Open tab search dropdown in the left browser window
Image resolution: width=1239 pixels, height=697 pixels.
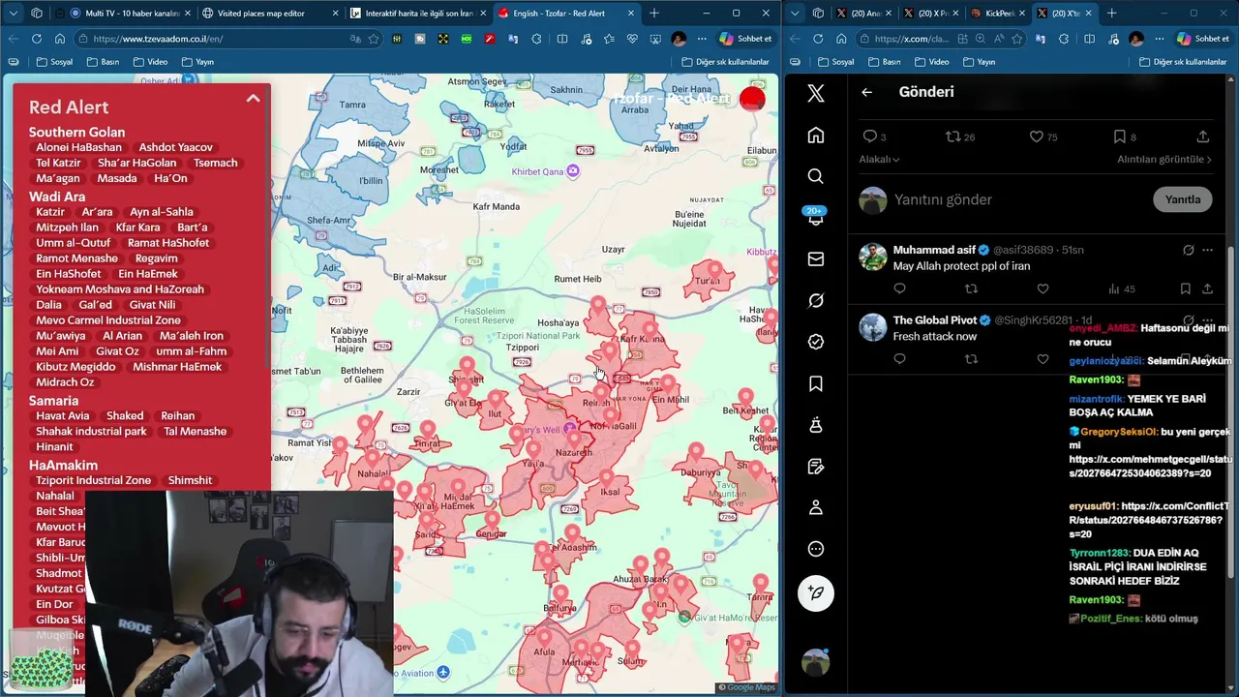coord(13,14)
